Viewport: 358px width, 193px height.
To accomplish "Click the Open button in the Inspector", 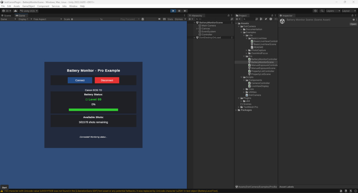I will point(353,24).
